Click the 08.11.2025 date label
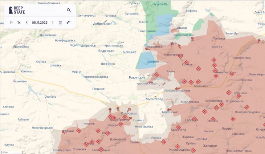265x154 pixels. click(40, 23)
